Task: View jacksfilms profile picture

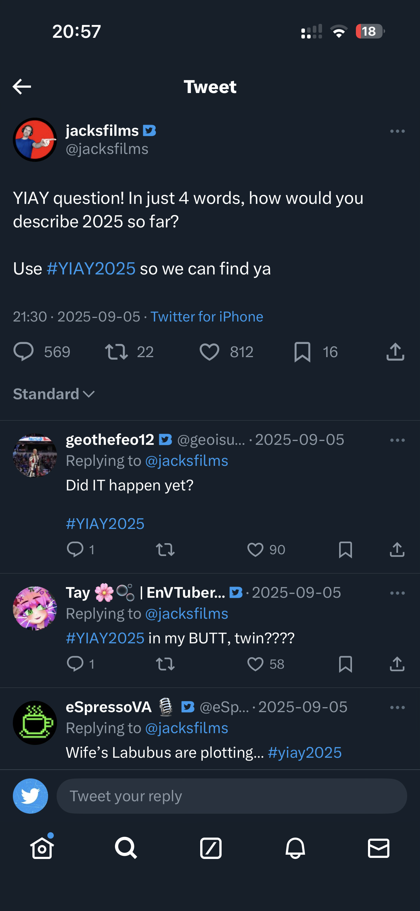Action: (x=35, y=140)
